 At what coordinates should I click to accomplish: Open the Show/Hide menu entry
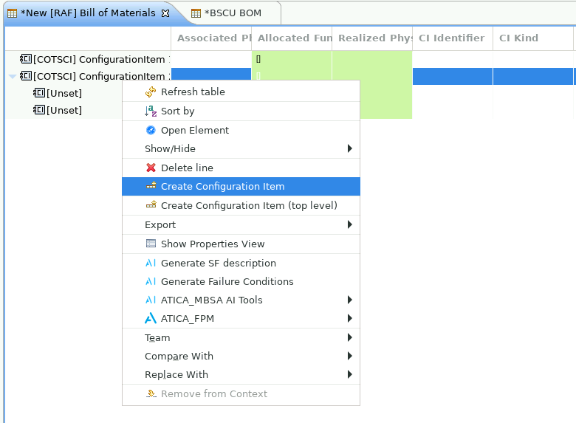241,148
